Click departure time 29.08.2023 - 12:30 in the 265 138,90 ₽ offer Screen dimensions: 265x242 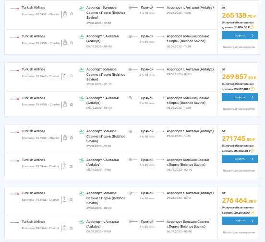pos(99,23)
